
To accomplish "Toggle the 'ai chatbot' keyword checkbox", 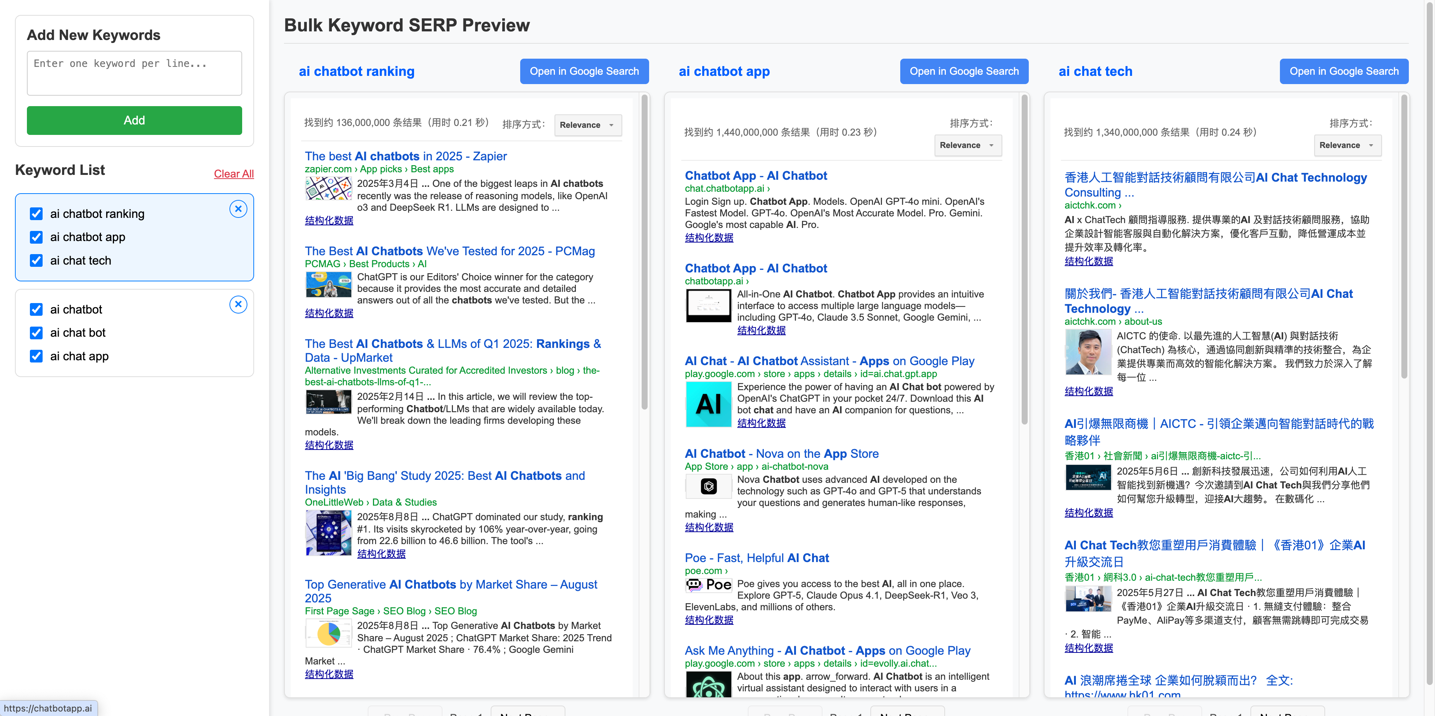I will pyautogui.click(x=36, y=309).
